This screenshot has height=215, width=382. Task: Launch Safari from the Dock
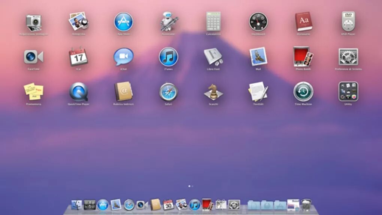[x=129, y=205]
